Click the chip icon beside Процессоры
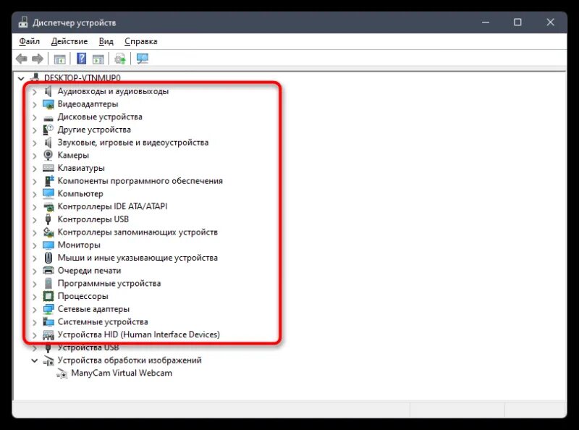Screen dimensions: 579x430 click(x=48, y=296)
